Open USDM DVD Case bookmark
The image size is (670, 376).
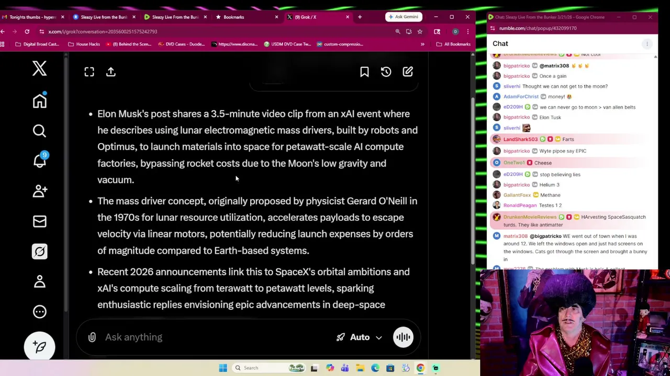[x=288, y=44]
